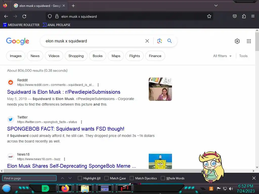Screen dimensions: 259x194
Task: Open 'Elon Musk Shares Self-Deprecating SpongeBob Meme' result
Action: pyautogui.click(x=72, y=166)
